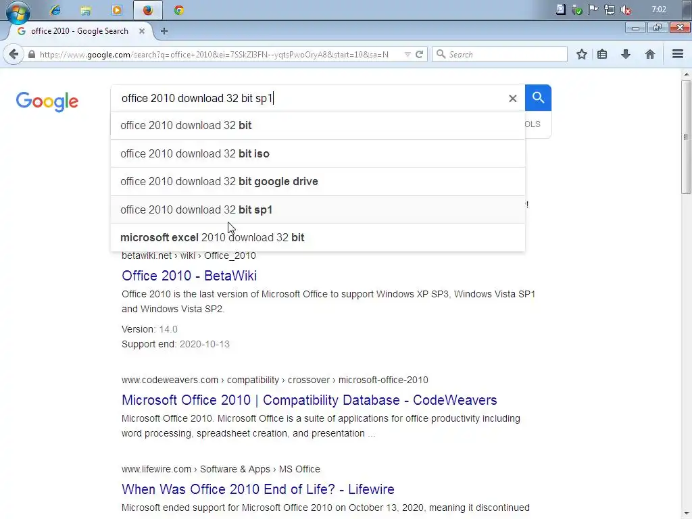Screen dimensions: 692x519
Task: Choose suggestion ending in "bit sp1"
Action: 318,209
